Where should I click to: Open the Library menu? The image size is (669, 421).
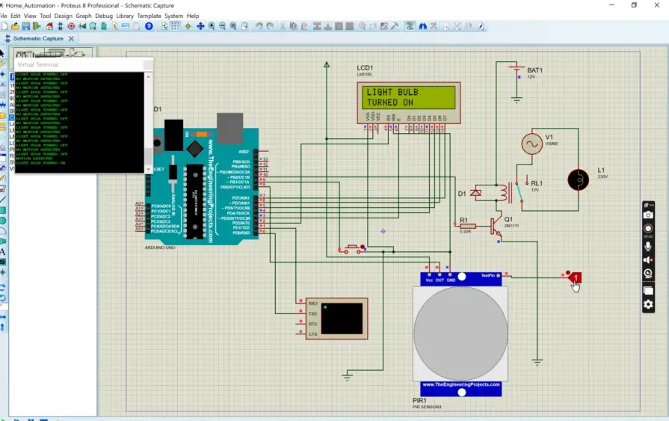point(125,16)
